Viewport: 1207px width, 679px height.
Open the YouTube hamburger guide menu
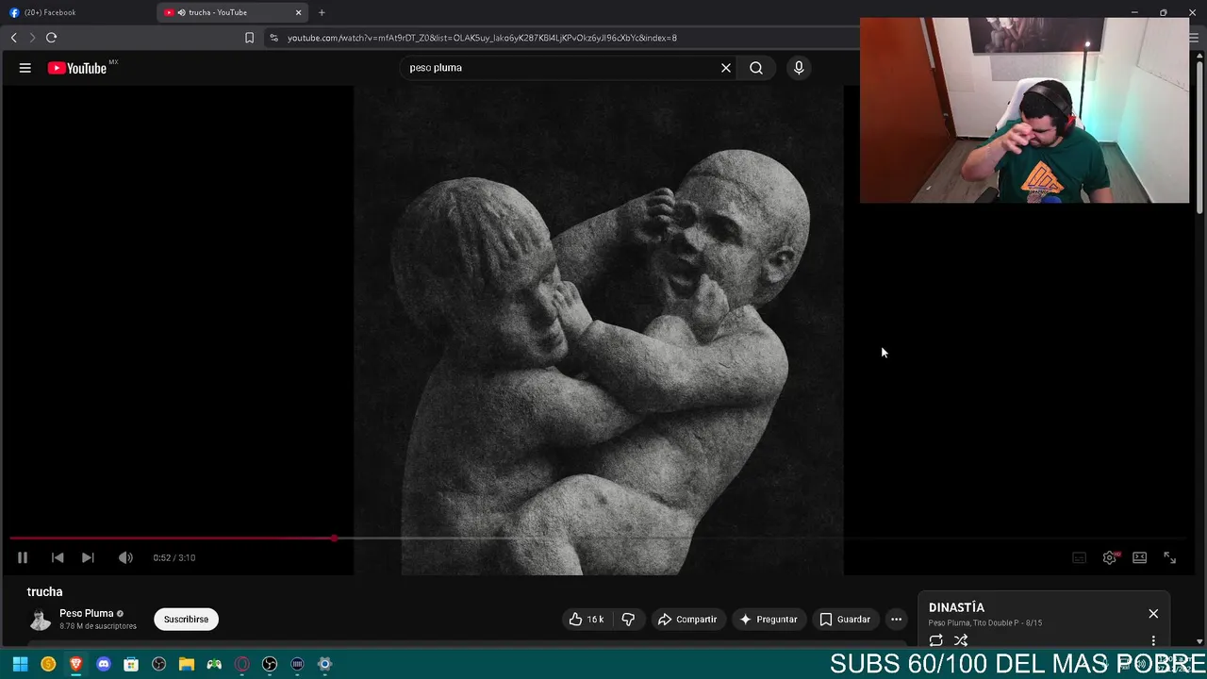[25, 68]
